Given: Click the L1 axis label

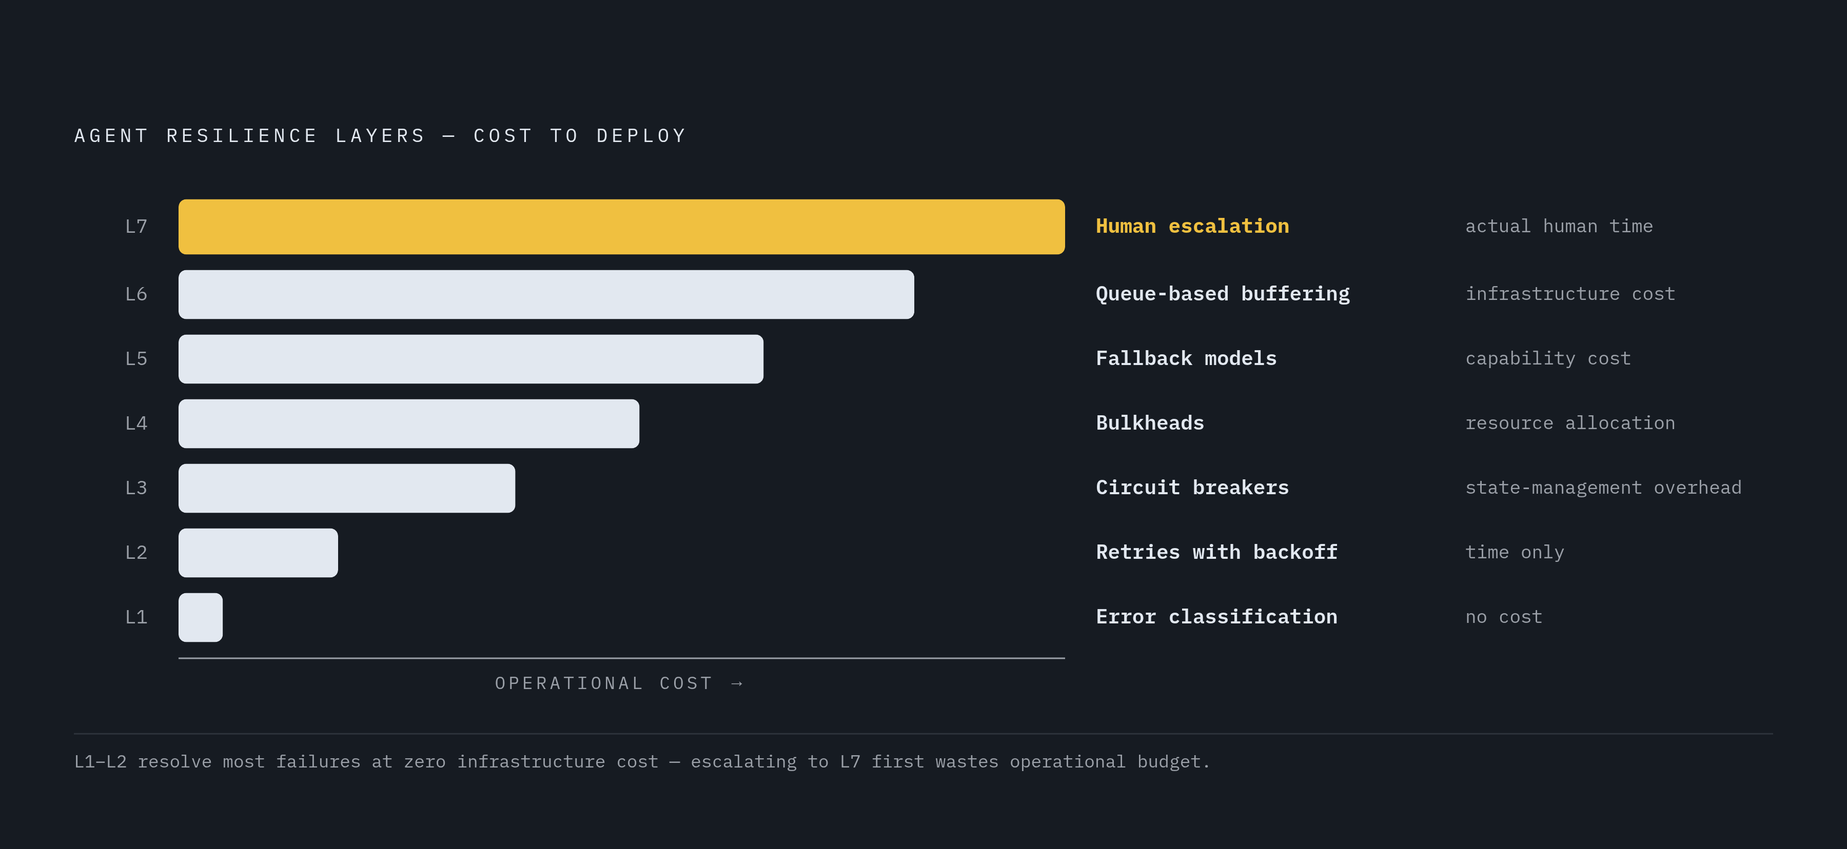Looking at the screenshot, I should click(136, 617).
